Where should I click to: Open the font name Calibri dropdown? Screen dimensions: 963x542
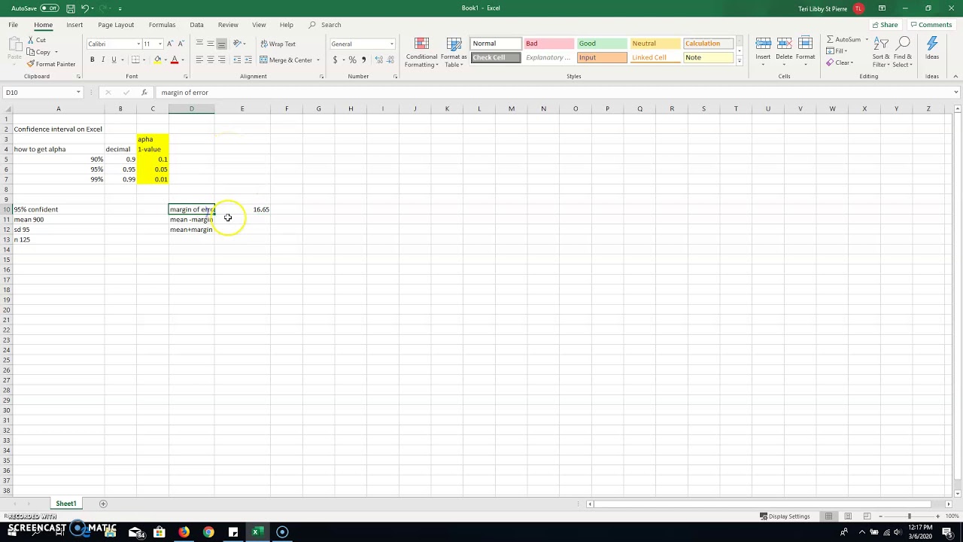pos(138,44)
